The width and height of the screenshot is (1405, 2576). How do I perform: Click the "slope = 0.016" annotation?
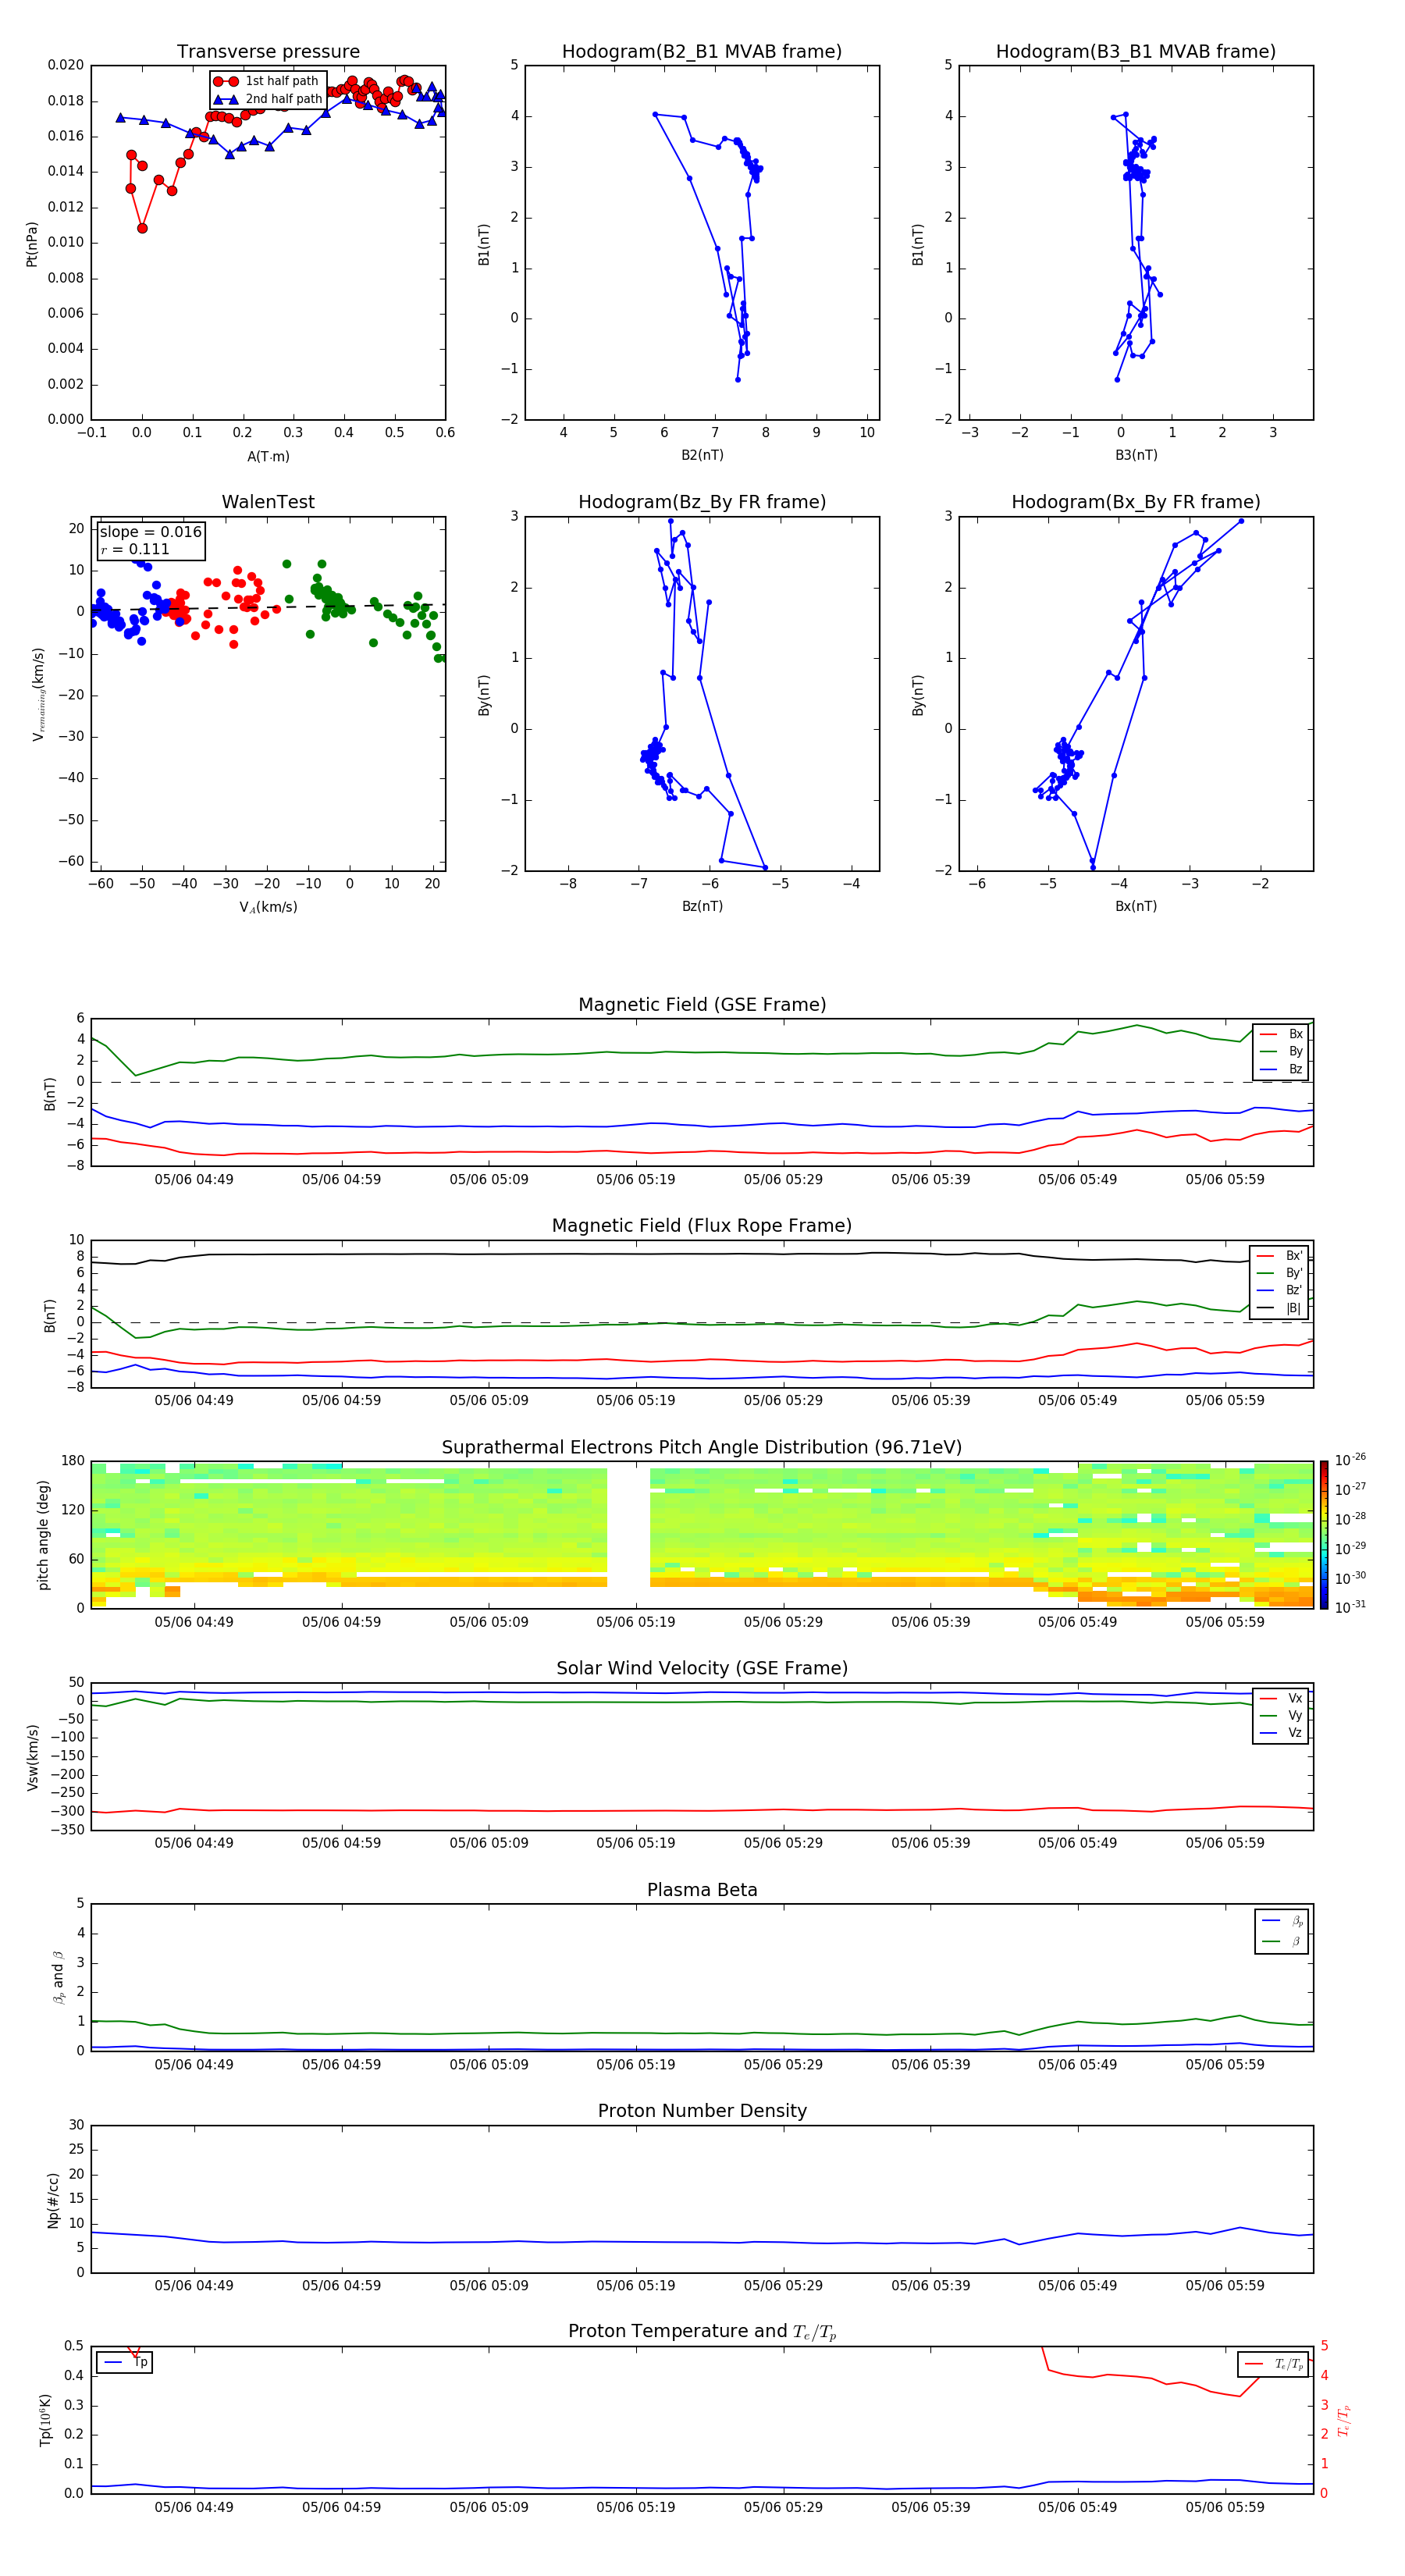coord(150,532)
